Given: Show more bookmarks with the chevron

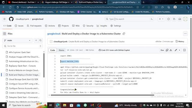Looking at the screenshot, I should coord(188,12).
